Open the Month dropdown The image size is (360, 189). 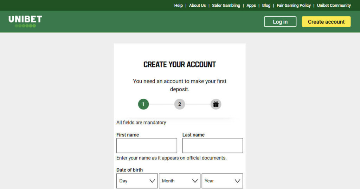[x=180, y=181]
